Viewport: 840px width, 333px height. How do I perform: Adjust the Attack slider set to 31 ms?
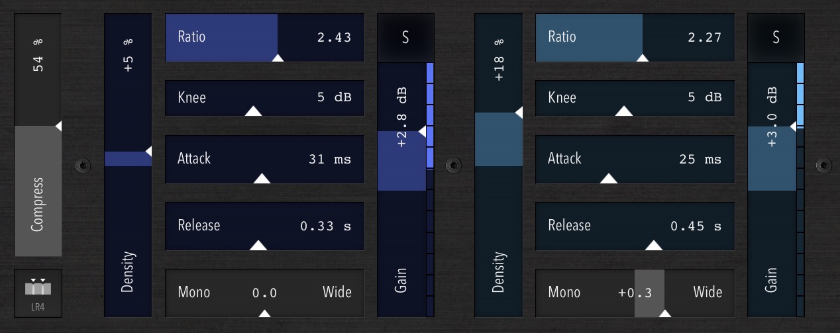click(264, 159)
